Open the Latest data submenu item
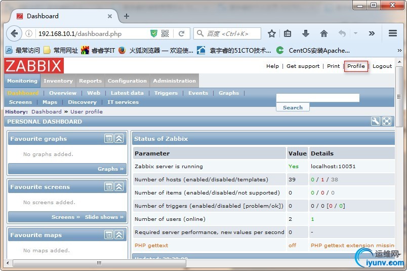407x271 pixels. (x=127, y=93)
